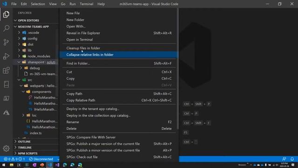
Task: Open the OneNote taskbar icon
Action: point(34,165)
